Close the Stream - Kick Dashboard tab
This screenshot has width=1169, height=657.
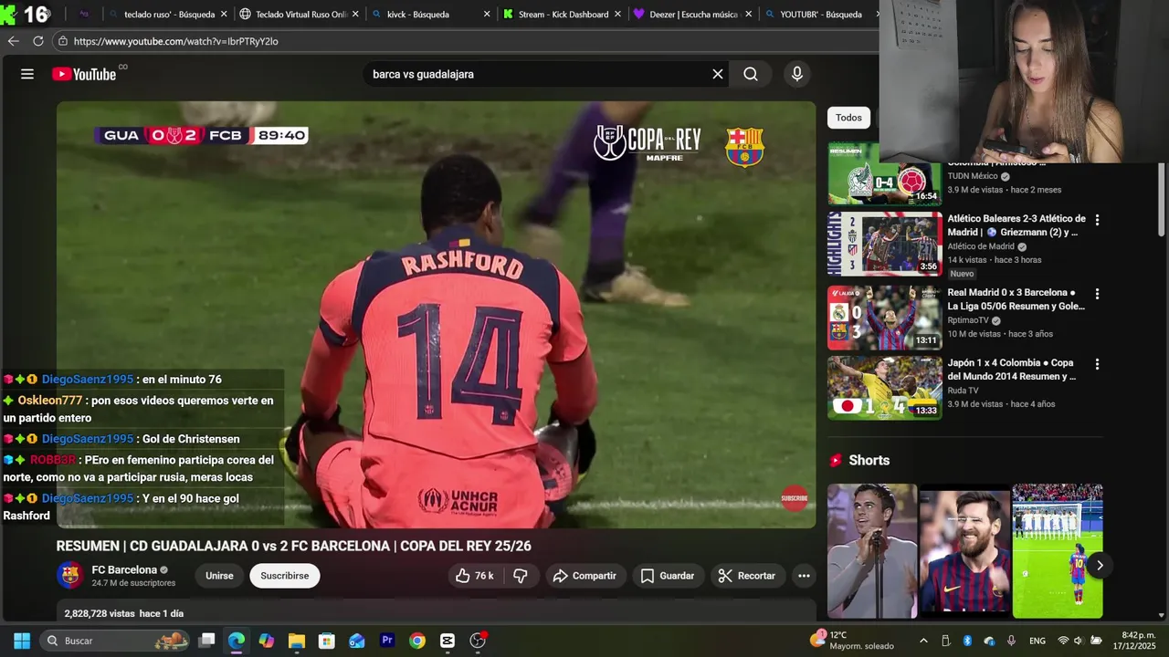(618, 15)
